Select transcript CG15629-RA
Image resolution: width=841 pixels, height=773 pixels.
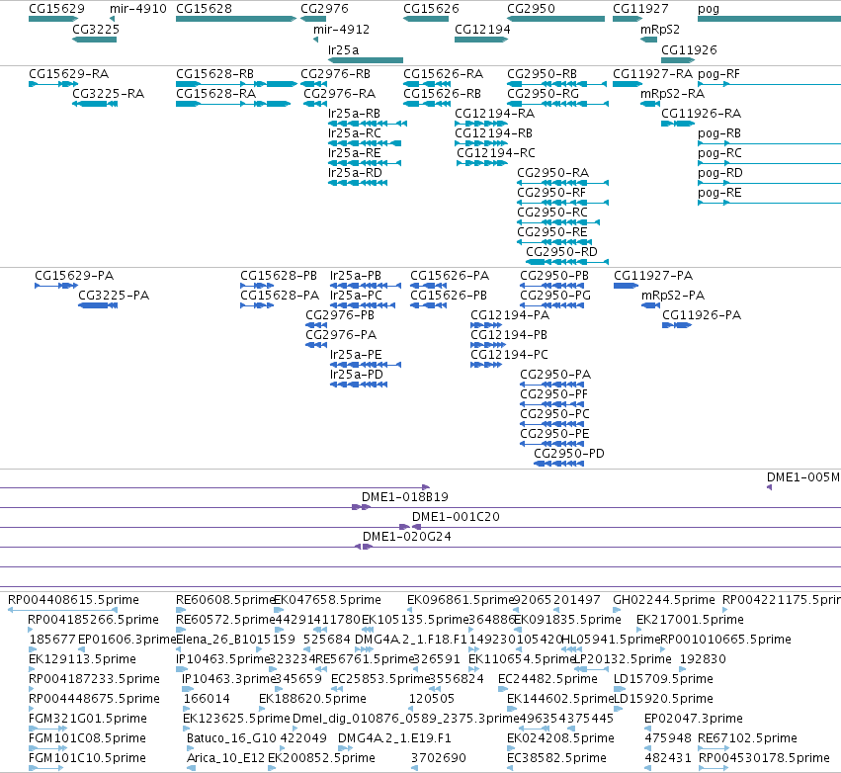[53, 84]
